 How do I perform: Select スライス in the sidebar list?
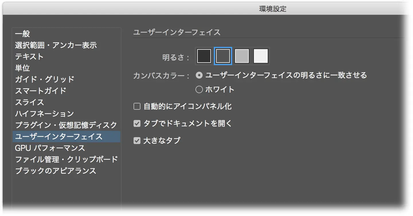[x=30, y=102]
